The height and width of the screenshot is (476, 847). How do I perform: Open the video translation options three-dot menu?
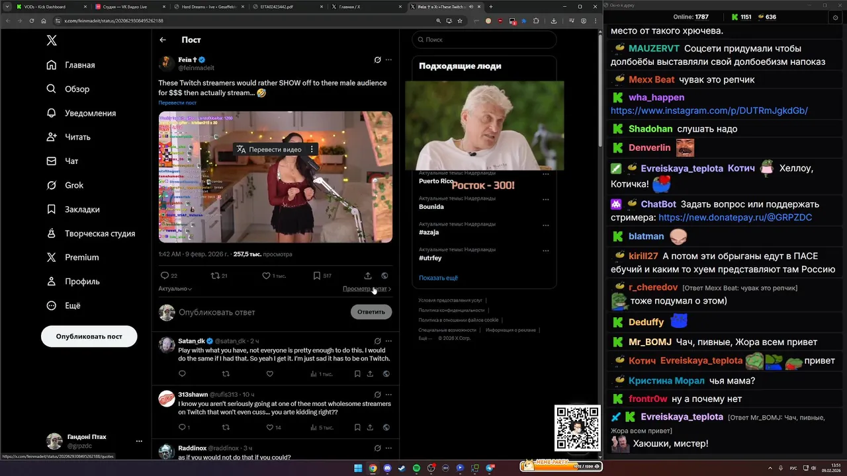312,149
